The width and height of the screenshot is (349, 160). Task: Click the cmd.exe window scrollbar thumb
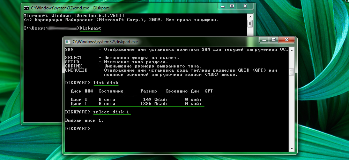250,24
